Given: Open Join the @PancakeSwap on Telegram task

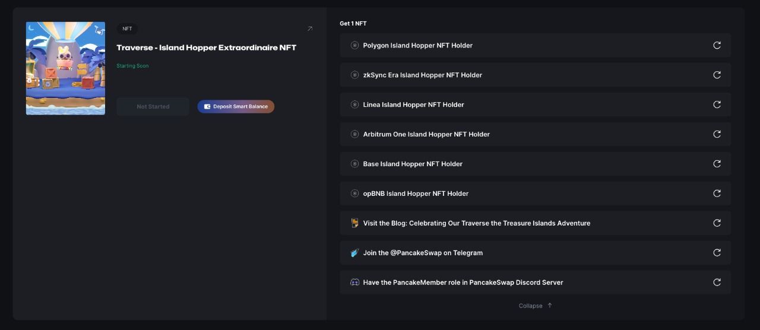Looking at the screenshot, I should point(423,253).
